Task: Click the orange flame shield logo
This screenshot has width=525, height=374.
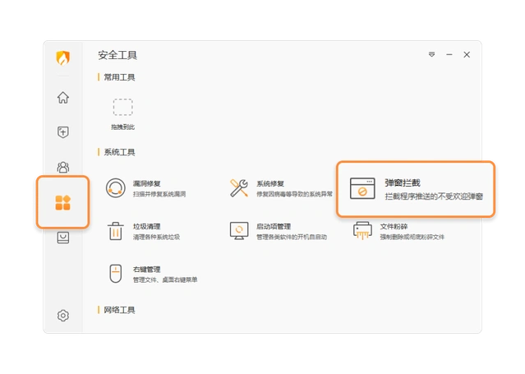Action: [x=63, y=58]
